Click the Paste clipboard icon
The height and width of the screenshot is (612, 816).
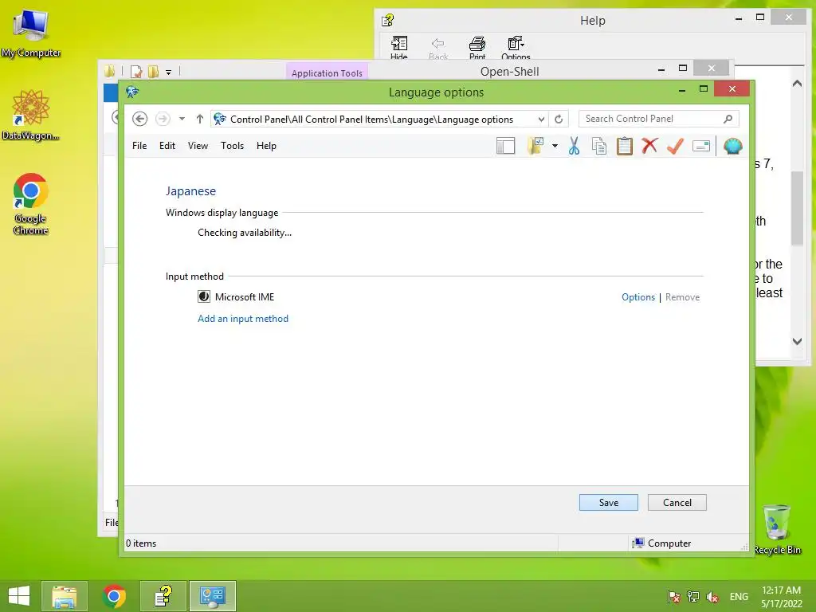625,147
